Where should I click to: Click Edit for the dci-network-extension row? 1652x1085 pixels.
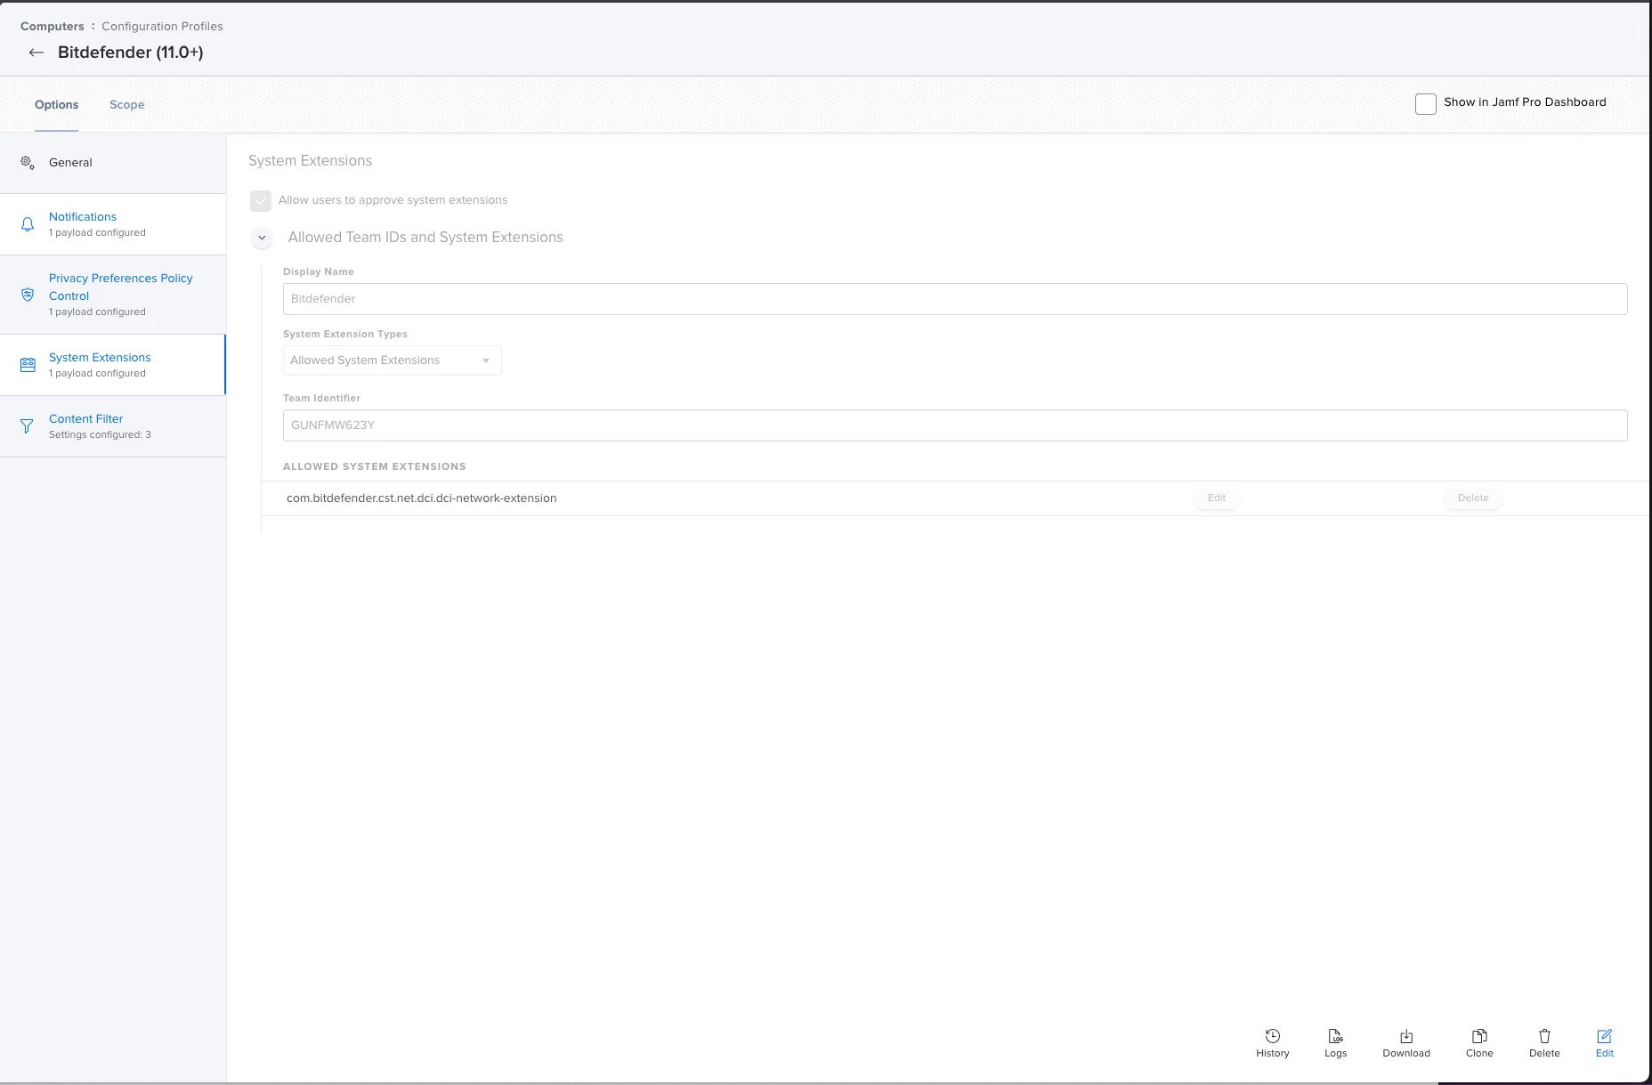[x=1217, y=498]
